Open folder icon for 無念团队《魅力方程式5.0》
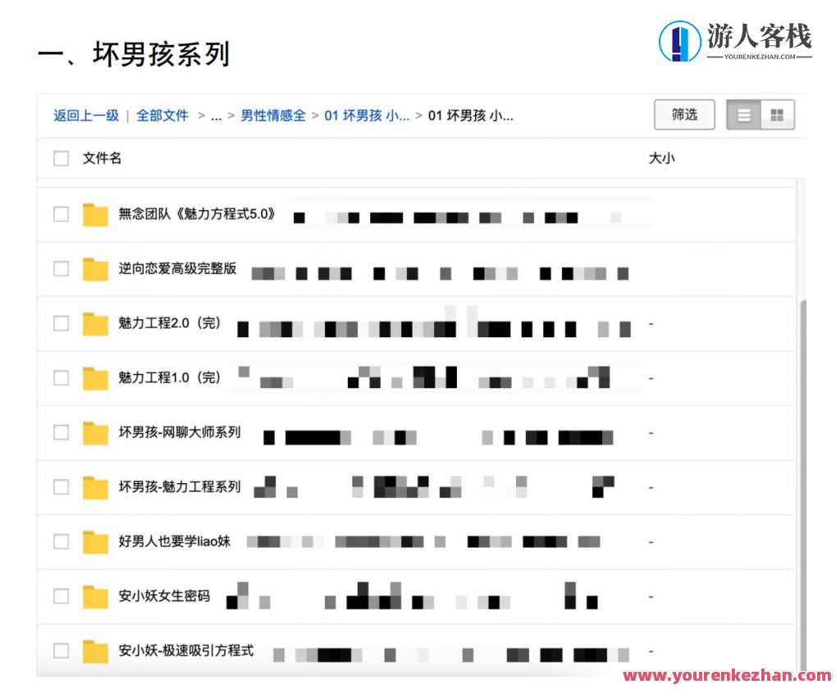 pos(95,215)
